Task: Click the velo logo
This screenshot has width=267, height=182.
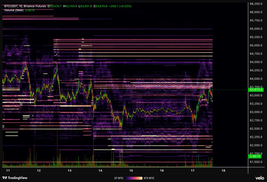Action: [x=260, y=178]
